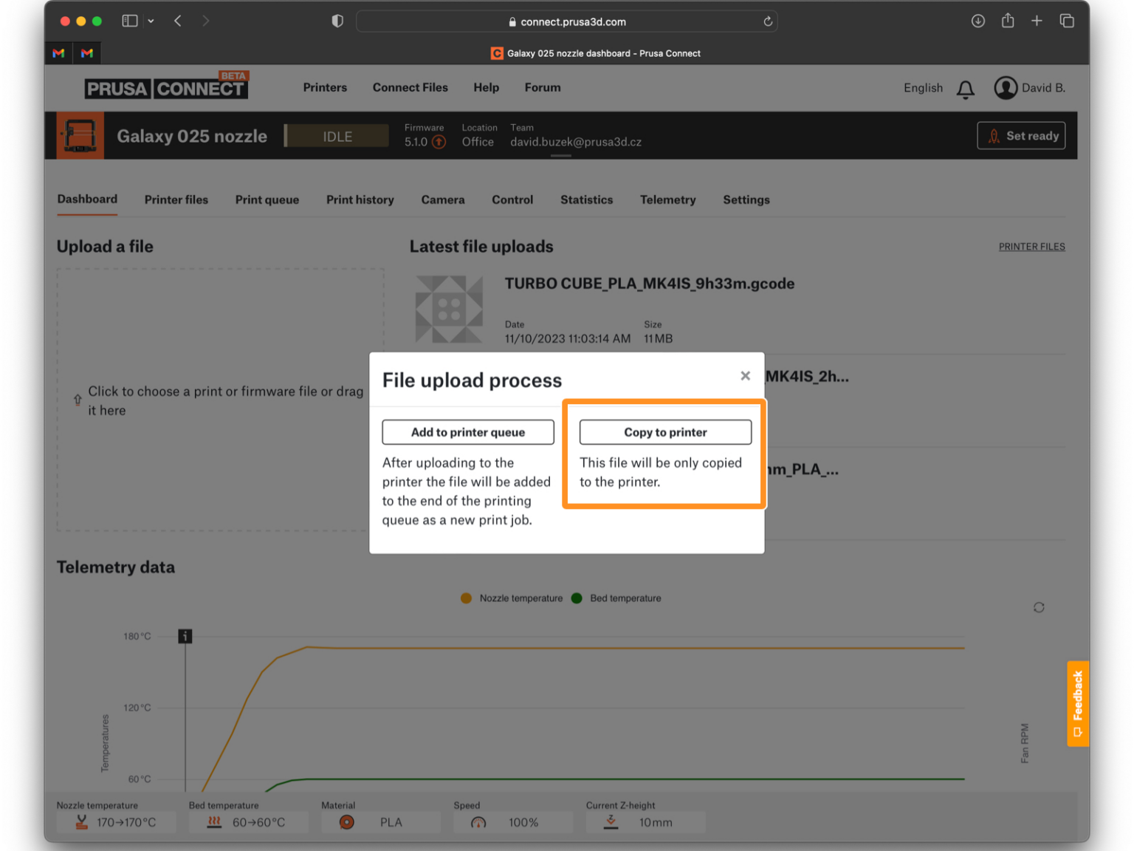This screenshot has height=851, width=1134.
Task: Click team email david.buzek@prusa3d.cz
Action: click(576, 142)
